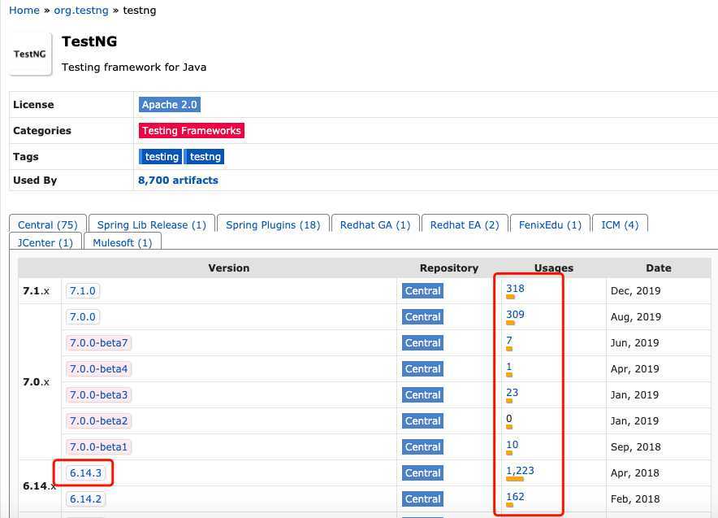Click the 'Jun, 2019' date cell
The height and width of the screenshot is (518, 718).
[634, 343]
